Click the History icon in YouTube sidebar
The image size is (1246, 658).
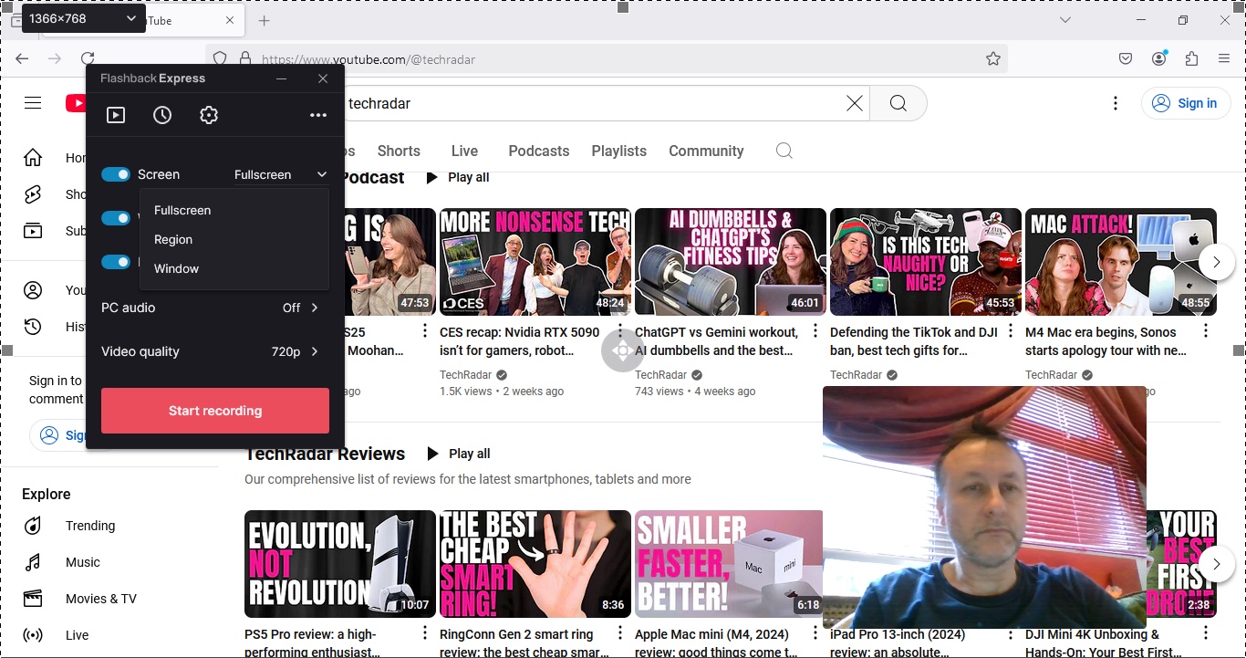tap(33, 327)
